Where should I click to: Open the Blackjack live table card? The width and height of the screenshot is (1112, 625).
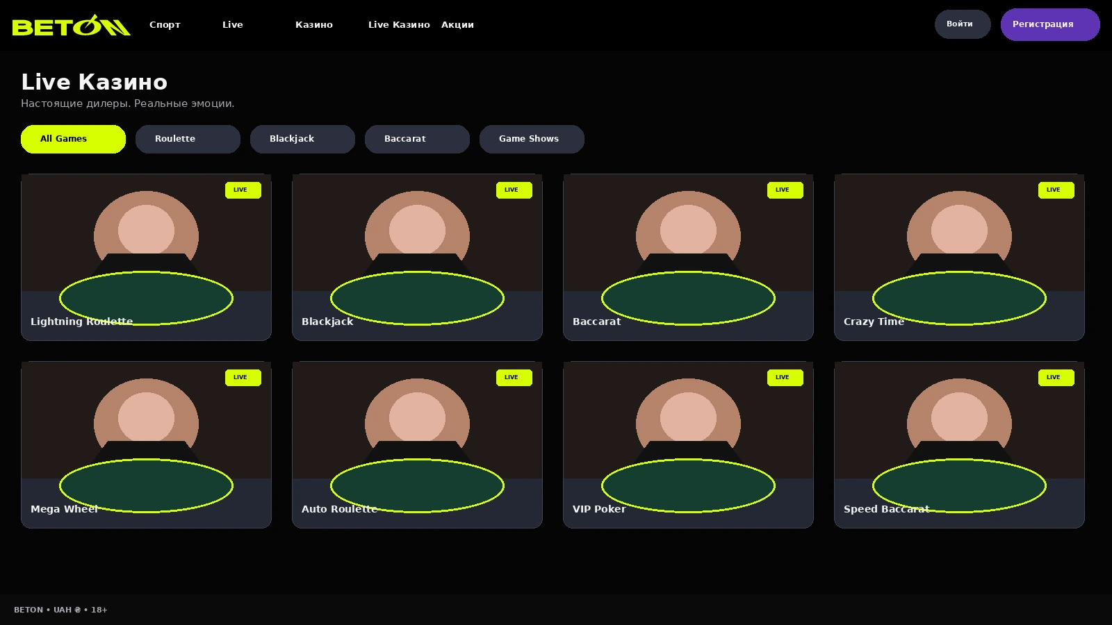417,257
